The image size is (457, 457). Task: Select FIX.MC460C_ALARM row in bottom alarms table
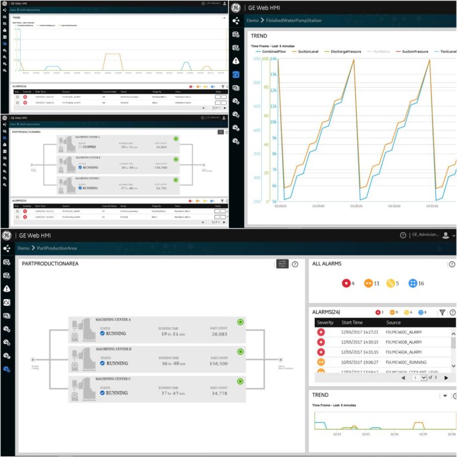coord(383,332)
